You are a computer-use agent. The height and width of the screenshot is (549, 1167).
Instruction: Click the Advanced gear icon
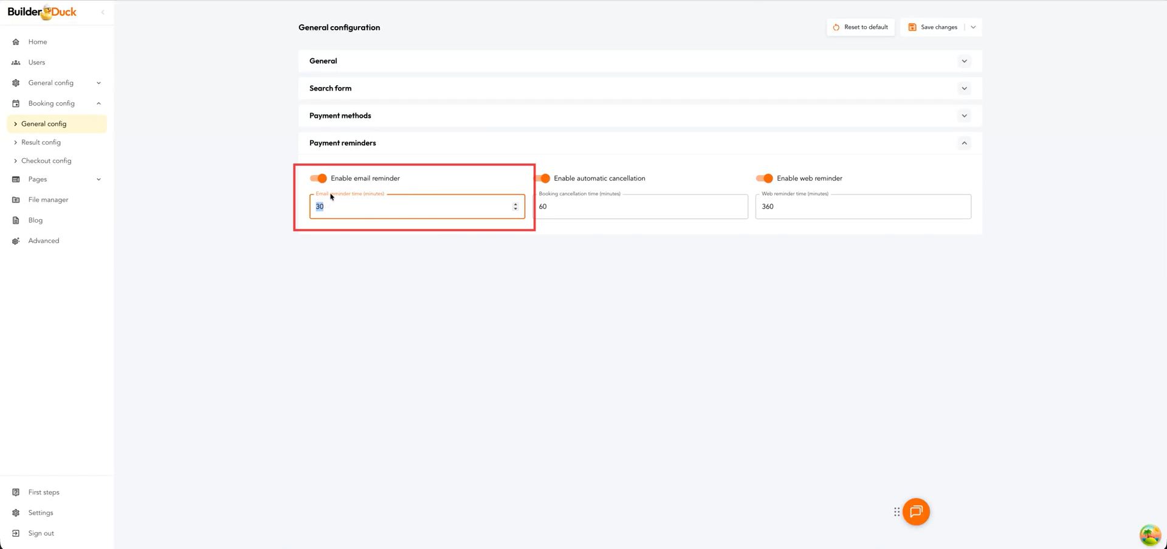point(16,241)
